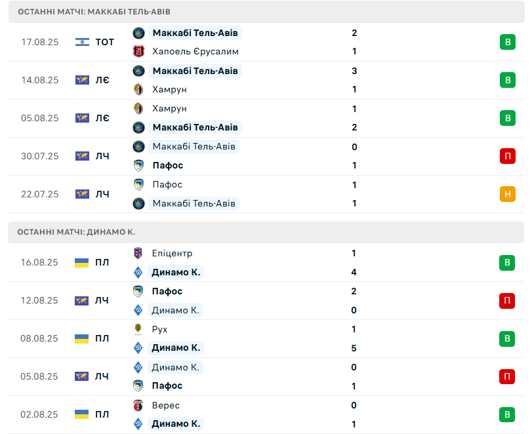The width and height of the screenshot is (532, 434).
Task: Click Pafos crest in 30.07.25 match
Action: (x=138, y=165)
